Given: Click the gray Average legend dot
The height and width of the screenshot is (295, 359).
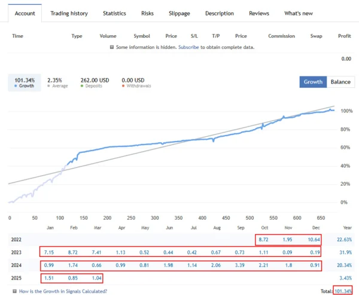Looking at the screenshot, I should pyautogui.click(x=49, y=87).
